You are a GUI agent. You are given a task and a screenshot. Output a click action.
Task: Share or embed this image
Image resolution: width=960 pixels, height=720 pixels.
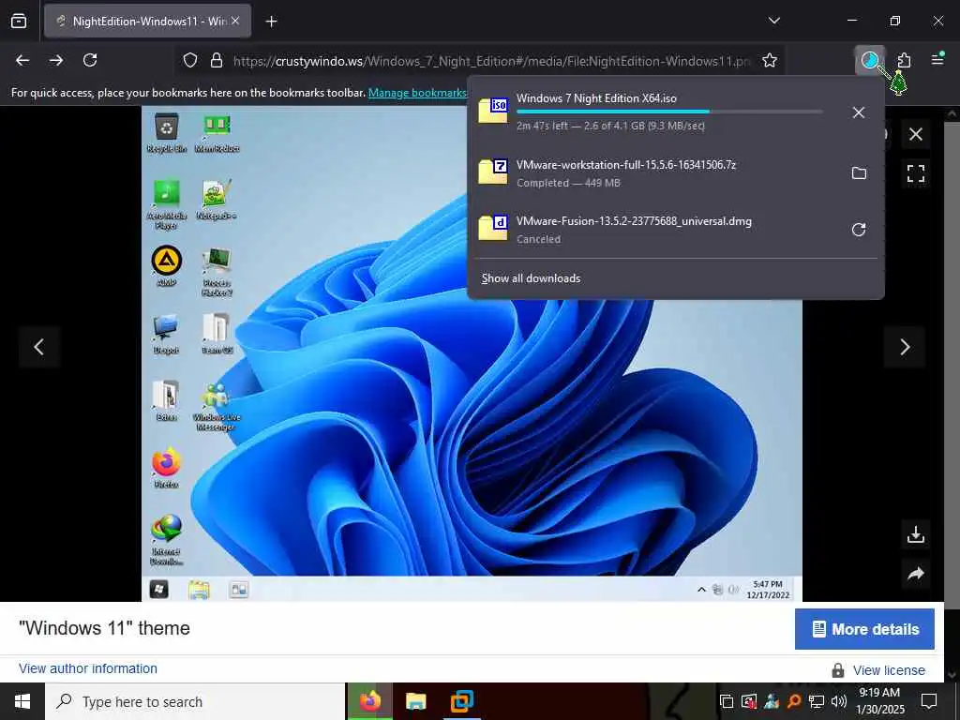click(x=915, y=574)
